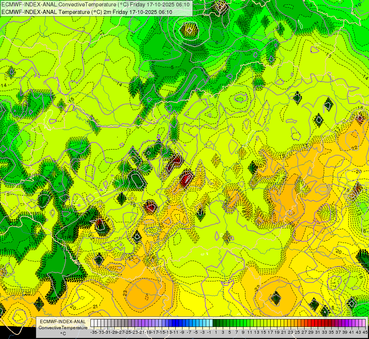
Task: Select the pink swatch at legend's right end
Action: click(x=364, y=323)
